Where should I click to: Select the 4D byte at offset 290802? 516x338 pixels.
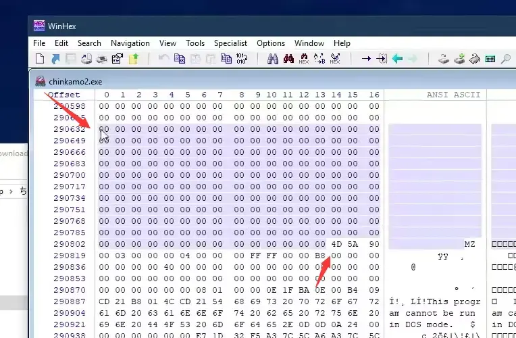coord(336,244)
